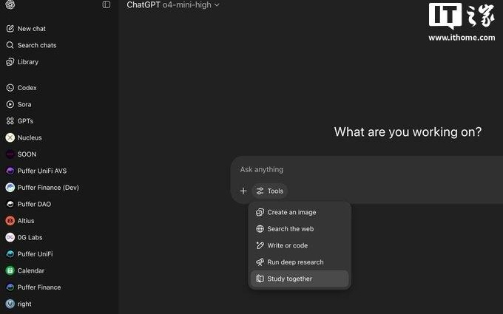Open the 'SOON' GPT entry
The image size is (503, 314).
[27, 154]
